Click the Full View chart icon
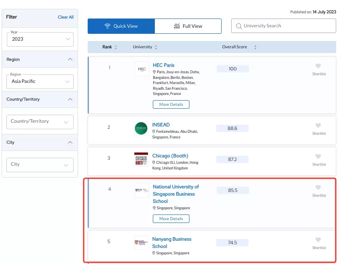The height and width of the screenshot is (264, 339). (177, 26)
